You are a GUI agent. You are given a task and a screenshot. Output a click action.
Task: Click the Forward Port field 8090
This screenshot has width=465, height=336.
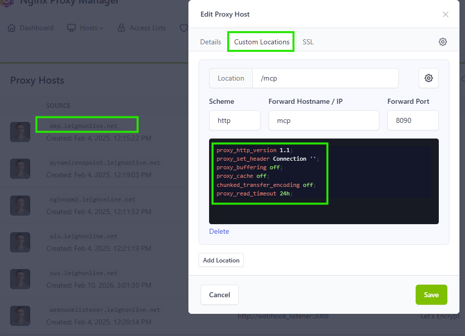click(x=413, y=120)
